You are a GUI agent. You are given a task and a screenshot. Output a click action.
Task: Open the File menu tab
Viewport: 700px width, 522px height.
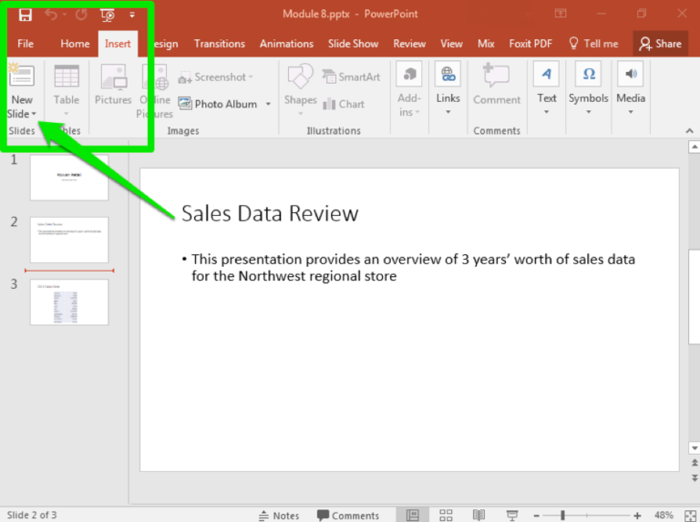click(x=26, y=44)
